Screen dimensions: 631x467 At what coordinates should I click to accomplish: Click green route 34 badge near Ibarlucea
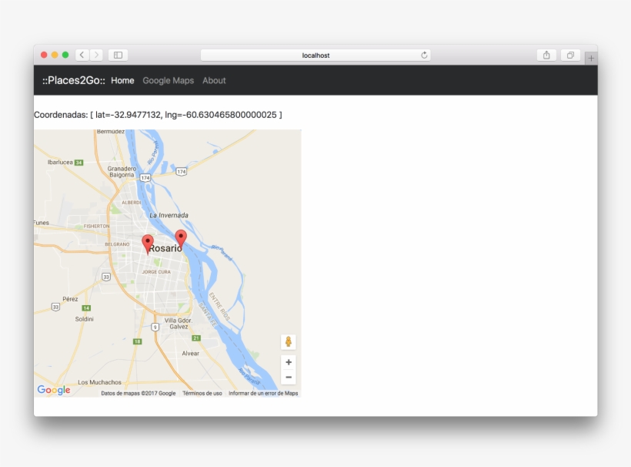coord(78,163)
